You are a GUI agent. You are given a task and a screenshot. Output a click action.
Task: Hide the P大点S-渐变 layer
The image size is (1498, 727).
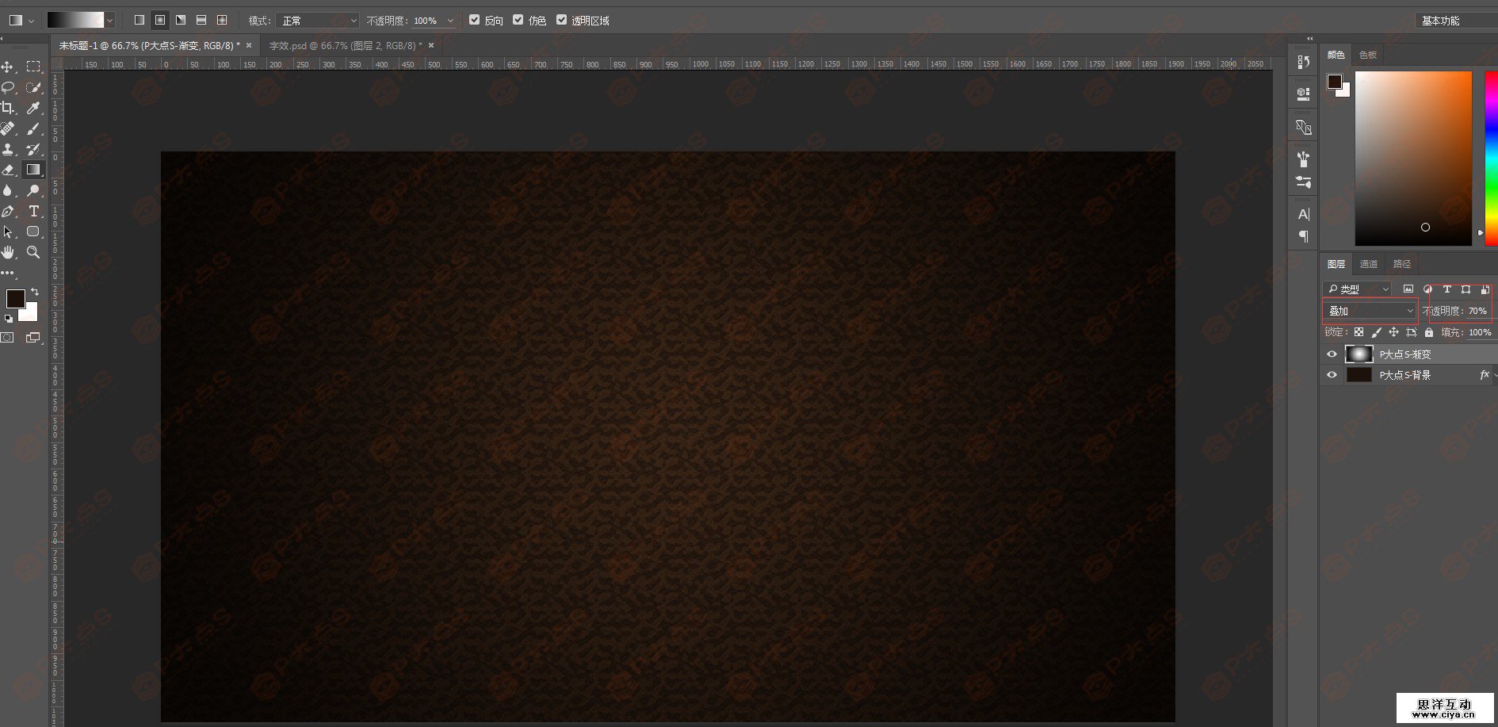pos(1332,354)
